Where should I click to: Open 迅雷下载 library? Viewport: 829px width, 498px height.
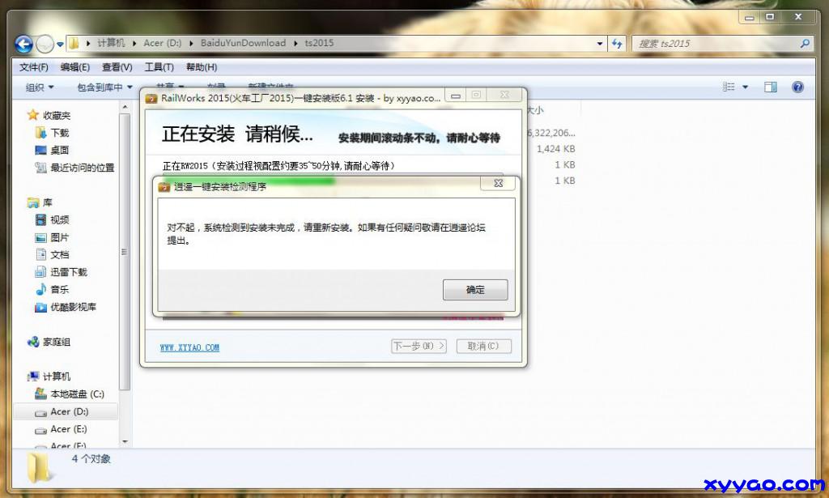(x=68, y=272)
